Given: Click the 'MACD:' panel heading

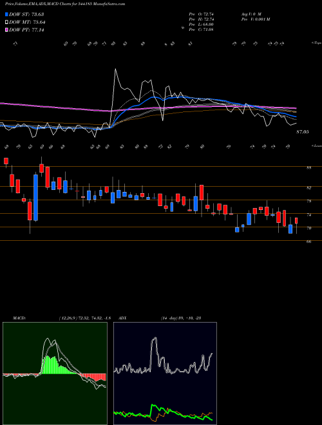Looking at the screenshot, I should [19, 318].
